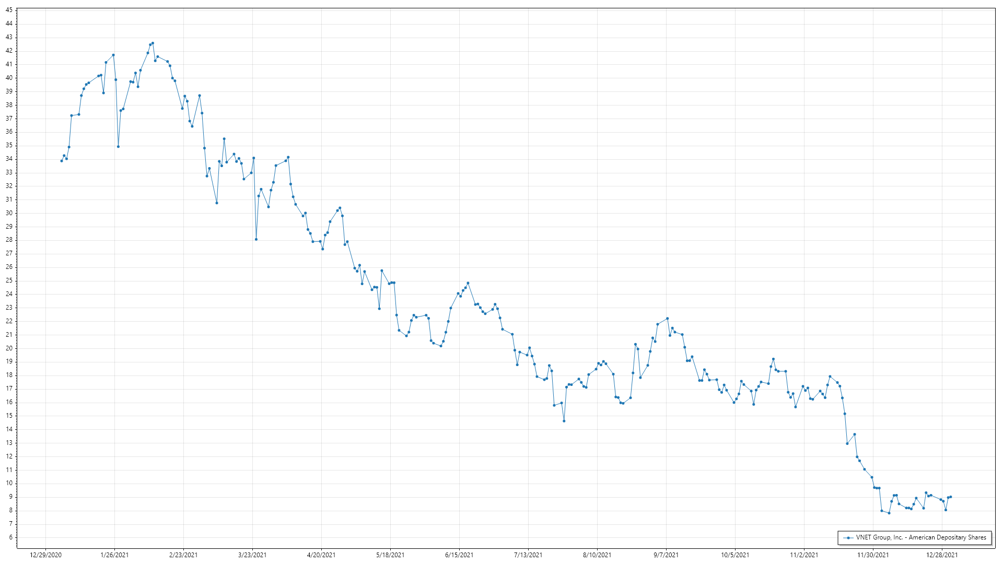Select the 2/23/2021 date on x-axis
Viewport: 1003px width, 564px height.
183,555
